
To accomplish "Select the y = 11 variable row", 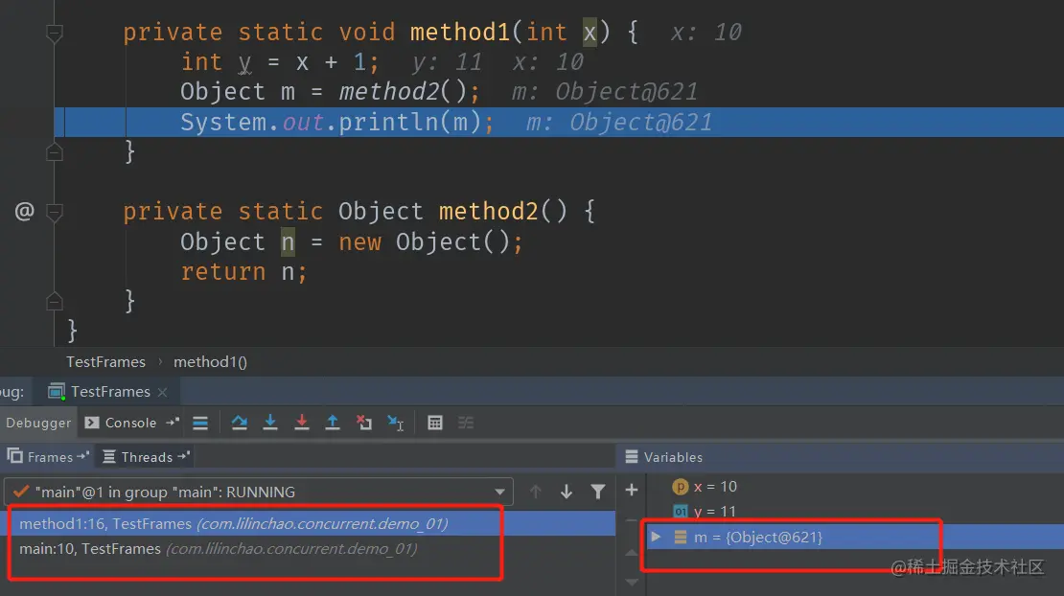I will pyautogui.click(x=855, y=512).
